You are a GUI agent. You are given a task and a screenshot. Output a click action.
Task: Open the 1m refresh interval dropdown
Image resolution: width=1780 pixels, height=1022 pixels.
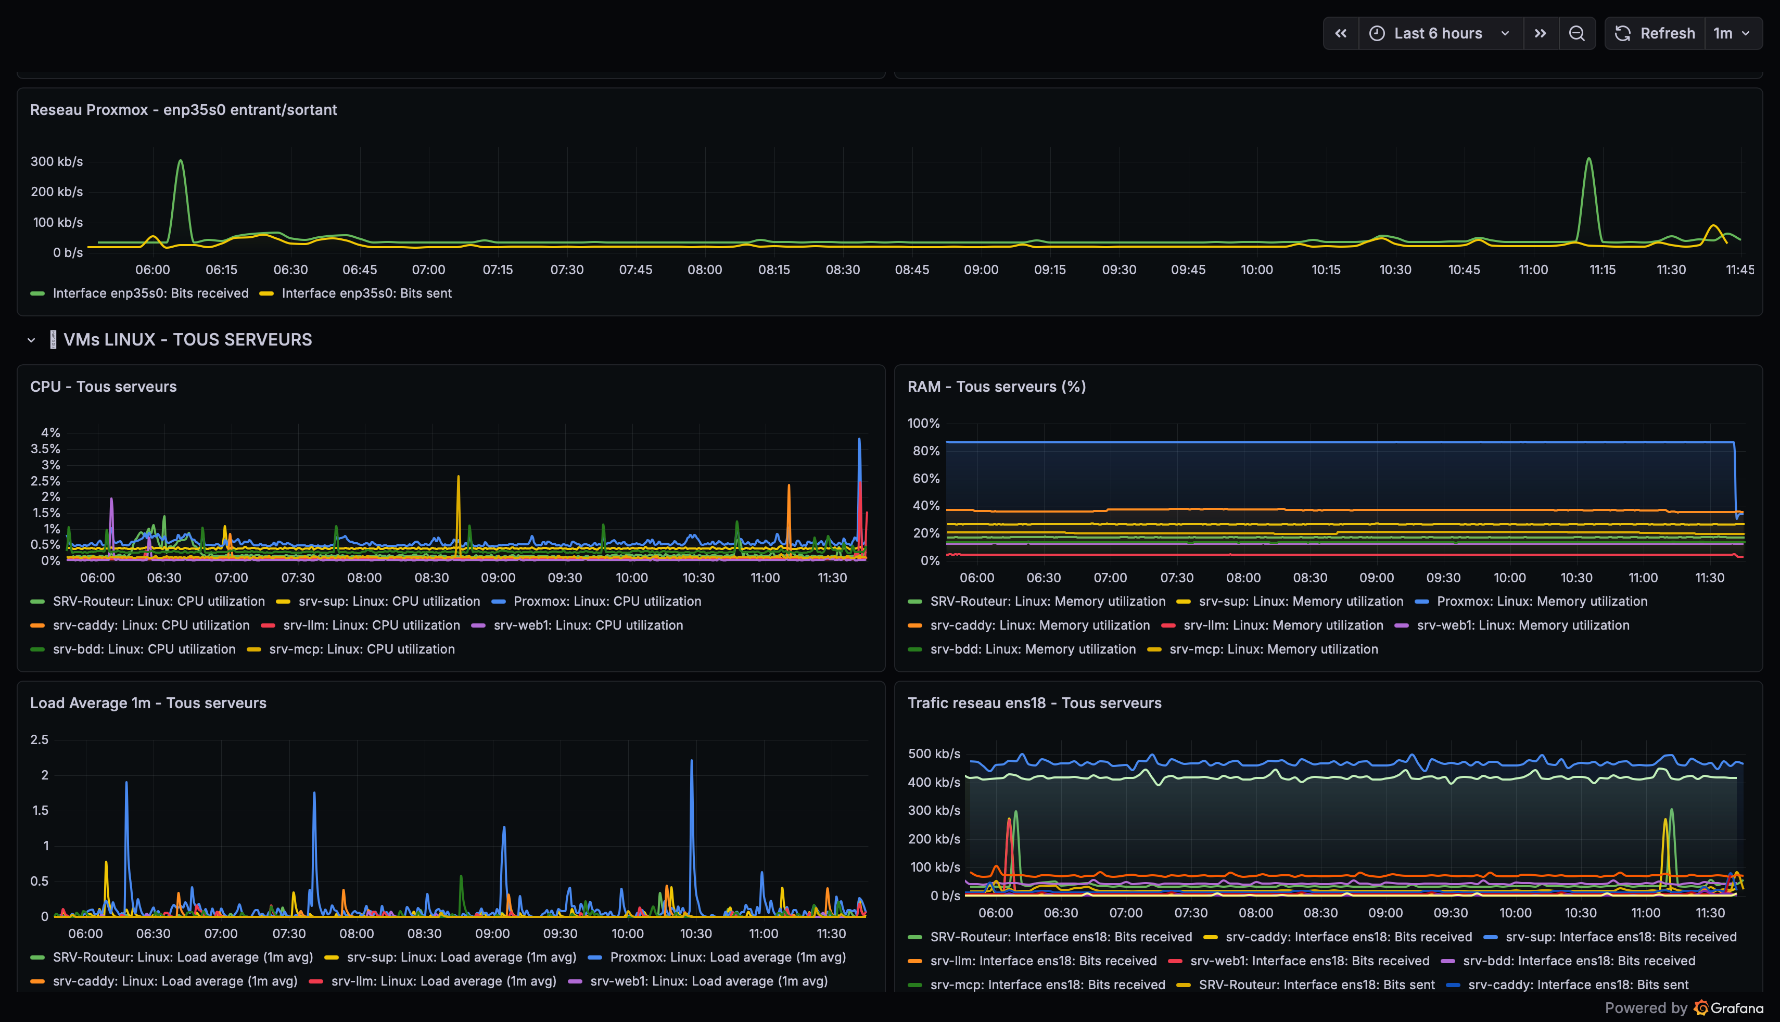click(1732, 34)
